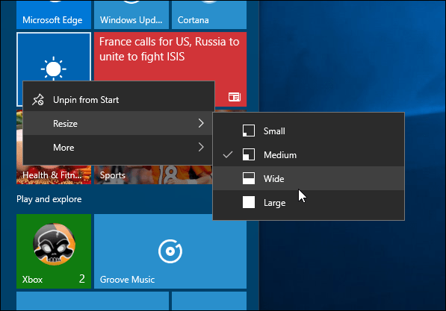Click the Xbox notification count 2

(x=82, y=279)
